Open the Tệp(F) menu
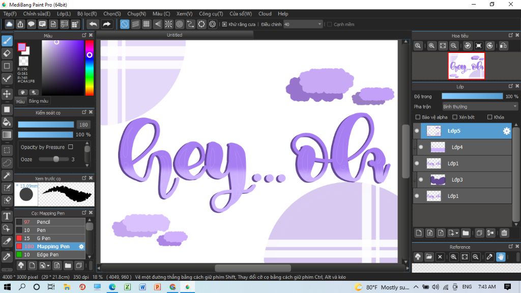Viewport: 521px width, 293px height. [10, 14]
